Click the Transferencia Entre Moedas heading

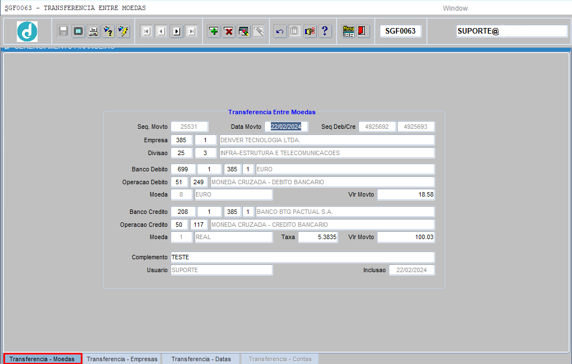point(272,112)
